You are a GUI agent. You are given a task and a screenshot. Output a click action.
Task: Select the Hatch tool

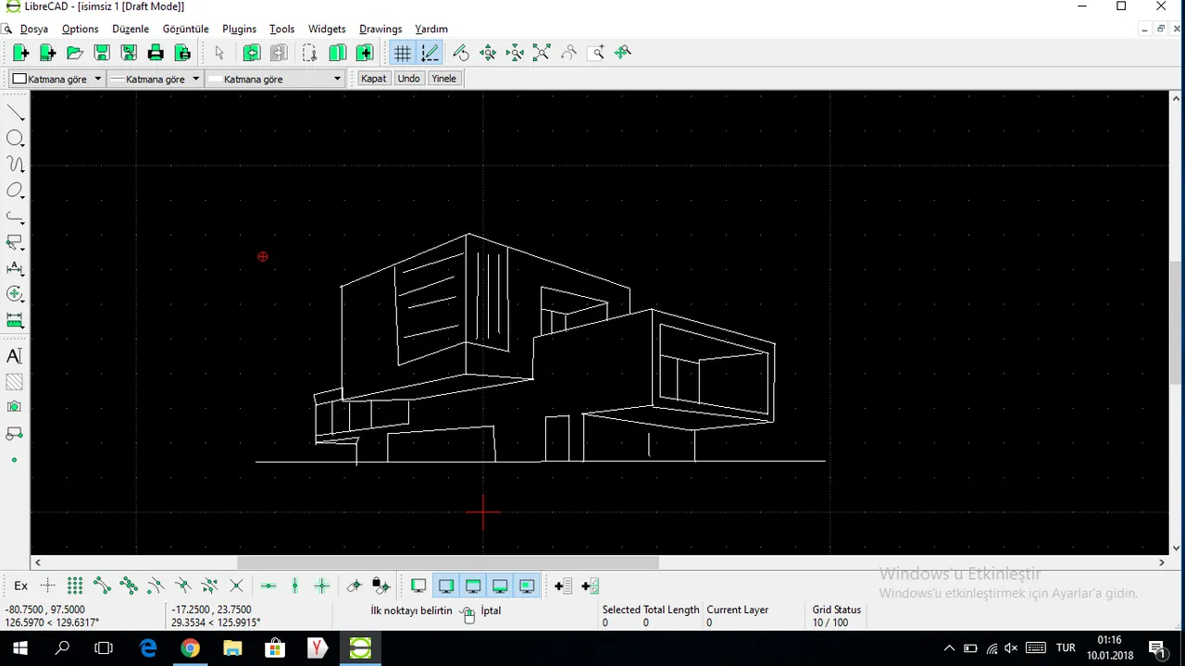tap(15, 382)
